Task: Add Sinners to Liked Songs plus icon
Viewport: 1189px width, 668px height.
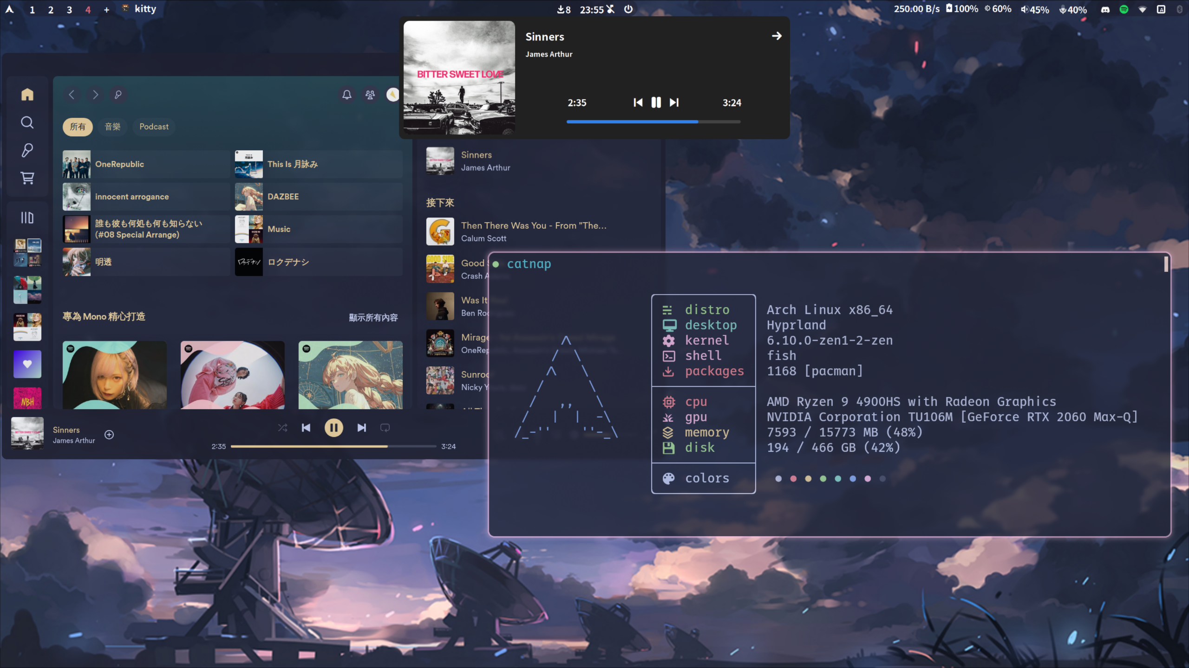Action: [109, 435]
